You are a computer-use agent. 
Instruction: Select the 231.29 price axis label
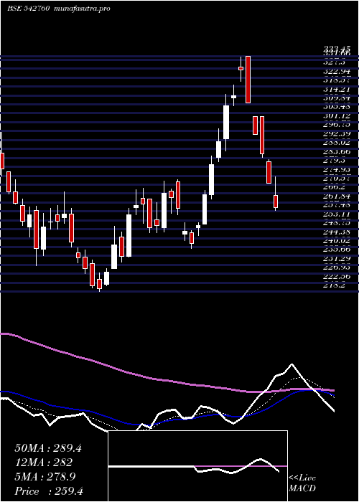click(337, 258)
